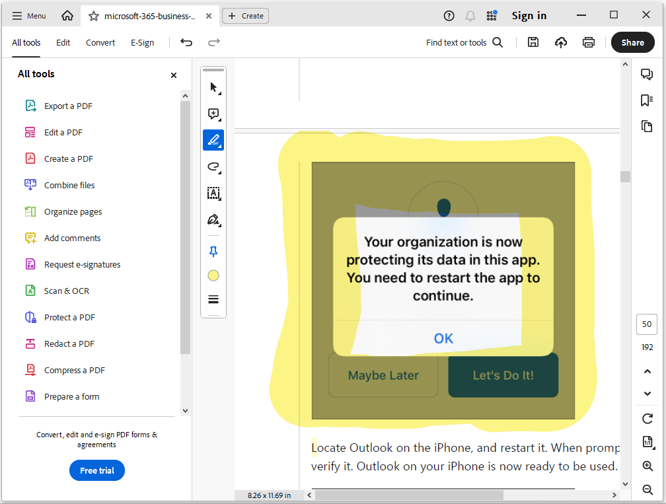Open the Adobe apps grid icon

492,16
